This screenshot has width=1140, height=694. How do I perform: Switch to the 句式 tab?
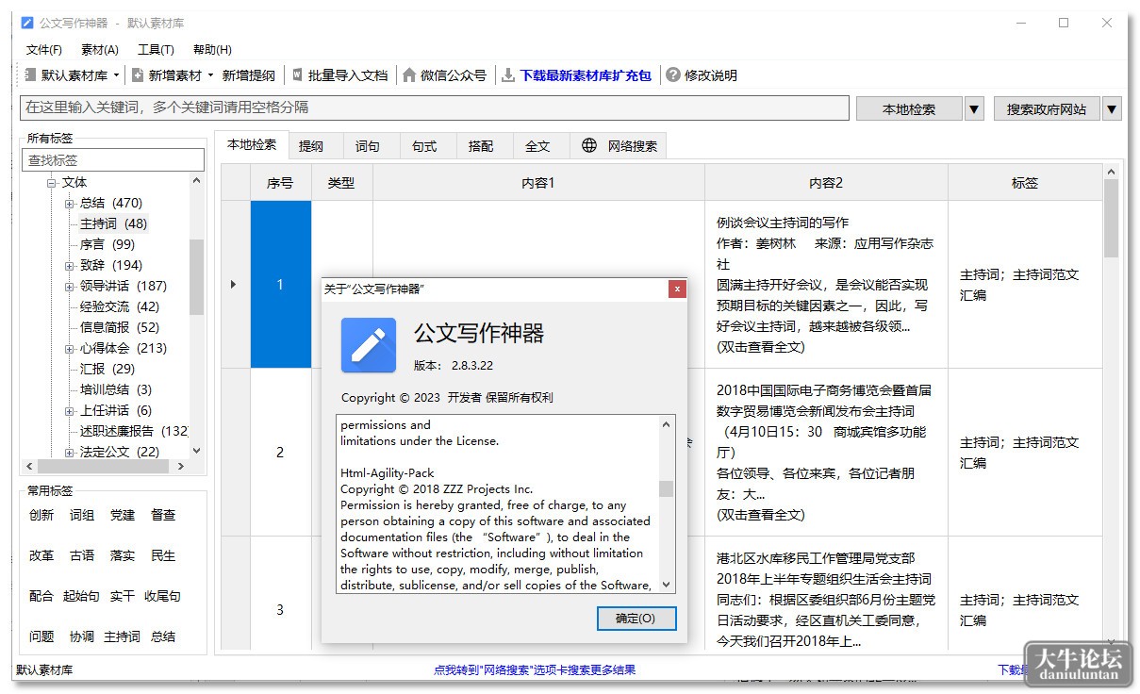tap(424, 146)
